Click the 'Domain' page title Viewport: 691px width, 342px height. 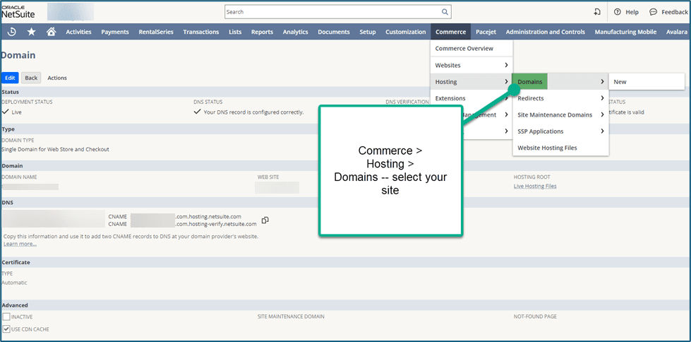[18, 56]
